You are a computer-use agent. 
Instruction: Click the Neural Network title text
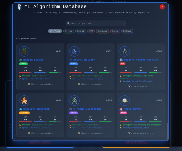pos(84,60)
